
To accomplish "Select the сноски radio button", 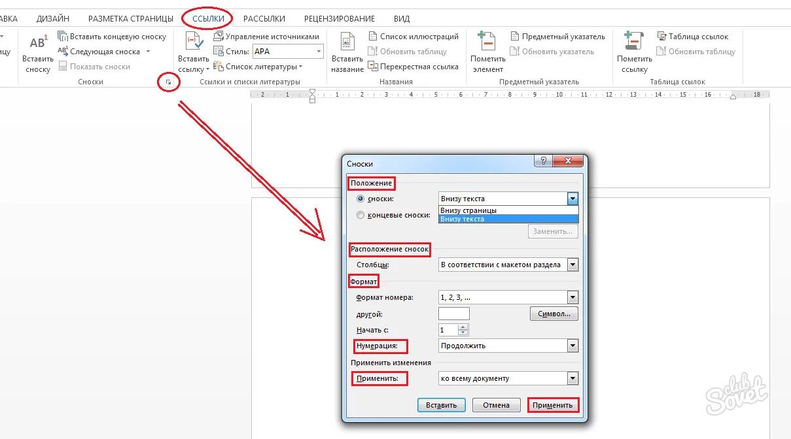I will click(x=360, y=199).
